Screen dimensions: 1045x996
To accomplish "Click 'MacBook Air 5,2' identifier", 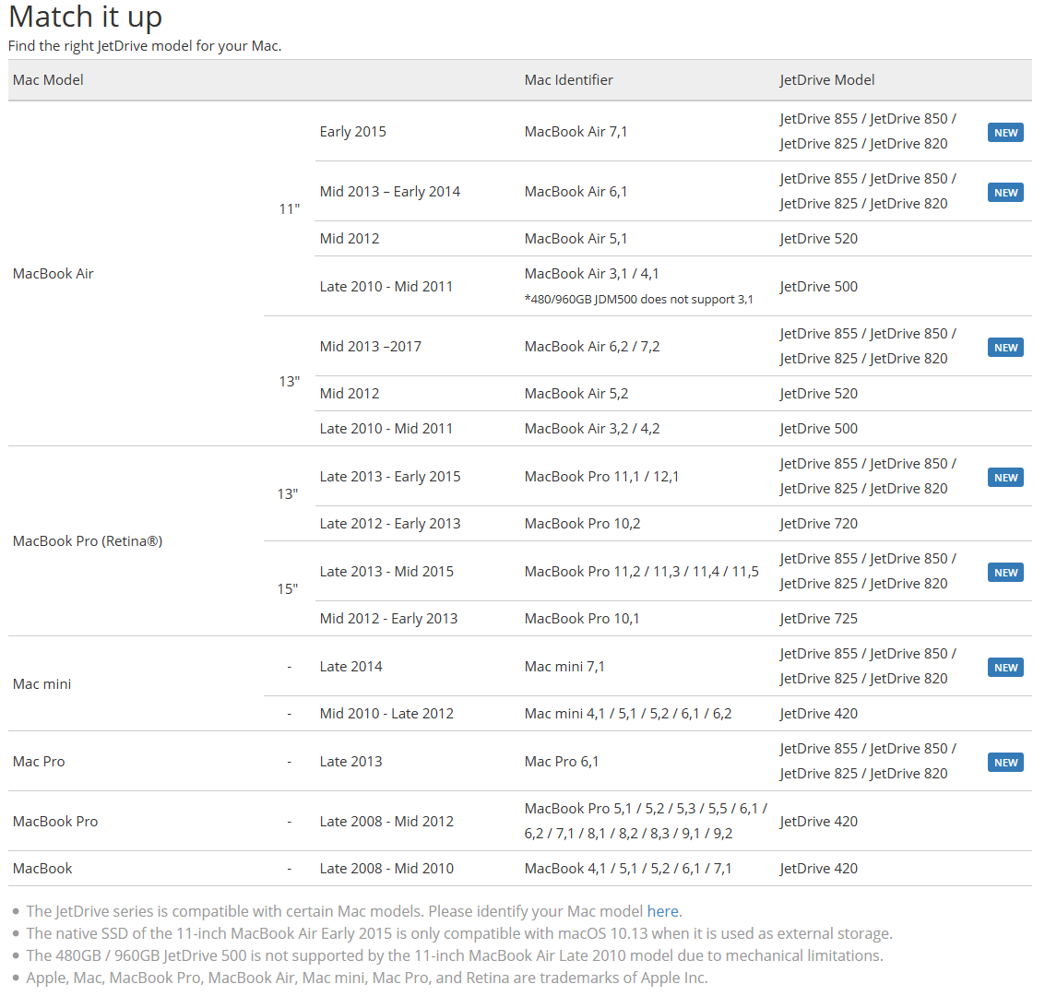I will (x=576, y=394).
